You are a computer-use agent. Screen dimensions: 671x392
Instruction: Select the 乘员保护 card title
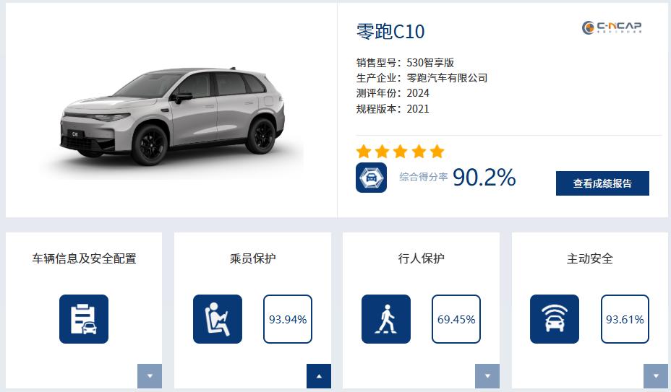pos(252,258)
